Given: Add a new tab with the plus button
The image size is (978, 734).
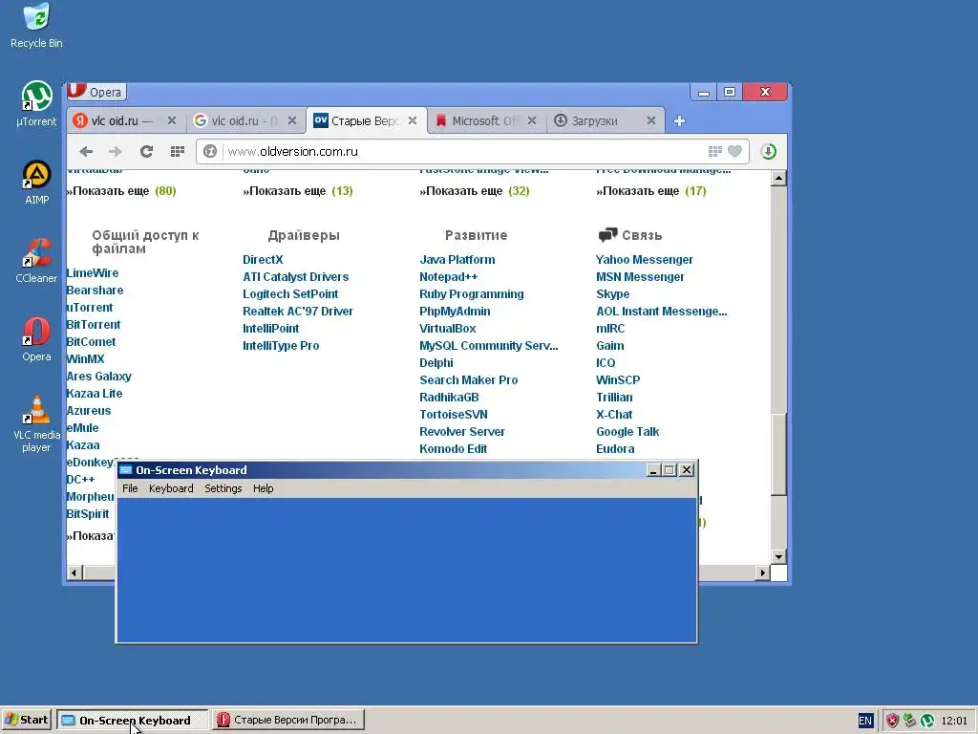Looking at the screenshot, I should point(679,121).
